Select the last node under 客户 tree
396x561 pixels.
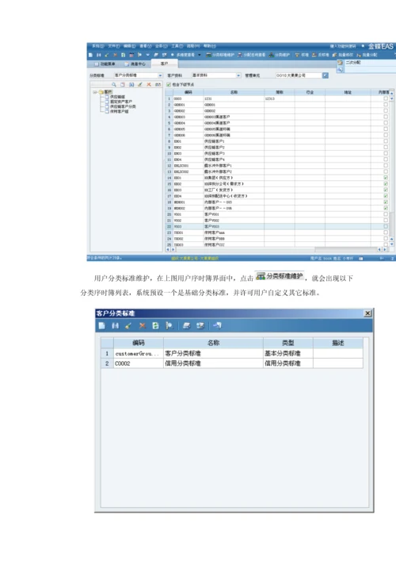120,111
